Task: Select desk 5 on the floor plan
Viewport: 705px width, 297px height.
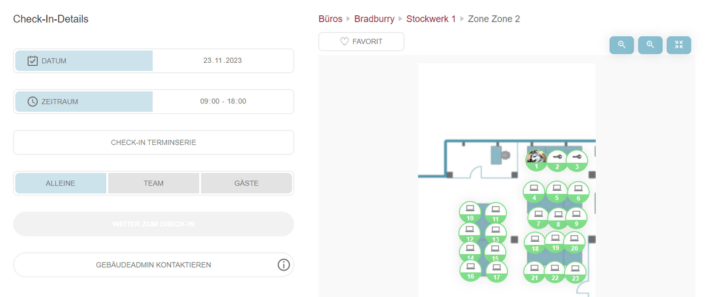Action: click(x=556, y=191)
